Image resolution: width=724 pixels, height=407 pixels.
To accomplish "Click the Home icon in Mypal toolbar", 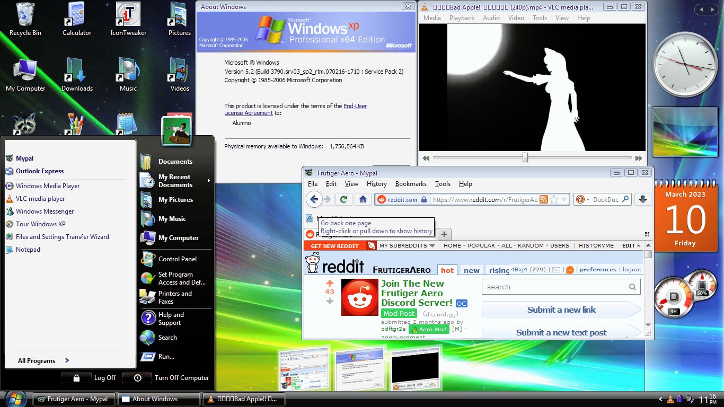I will point(363,199).
